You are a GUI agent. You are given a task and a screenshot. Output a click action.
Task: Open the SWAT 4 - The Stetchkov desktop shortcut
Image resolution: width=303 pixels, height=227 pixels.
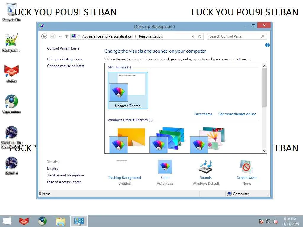pyautogui.click(x=12, y=137)
